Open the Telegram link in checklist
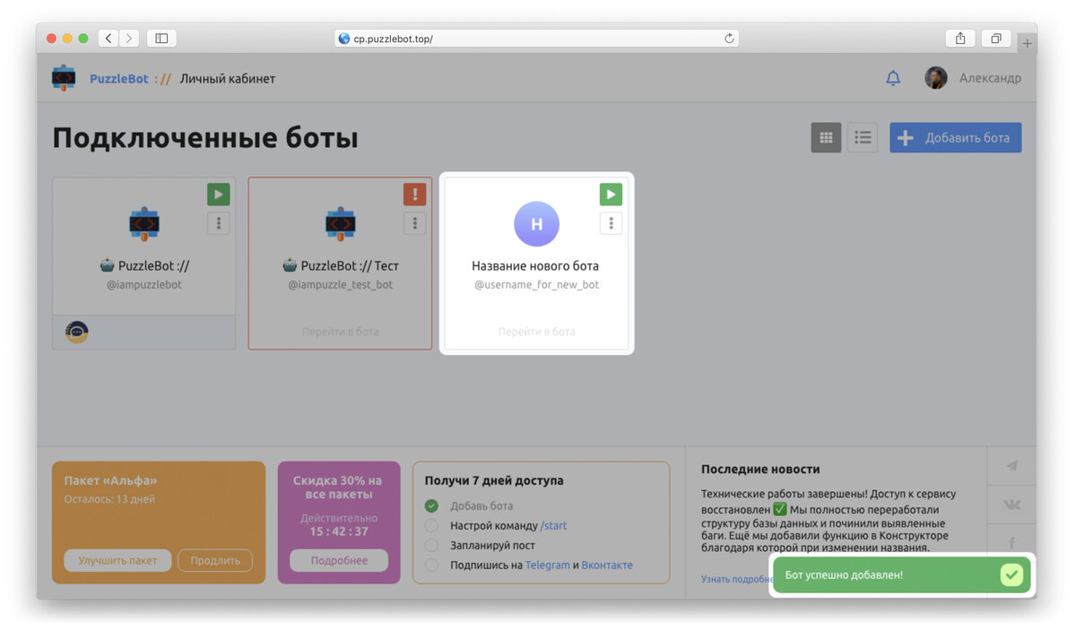This screenshot has height=630, width=1076. coord(547,565)
